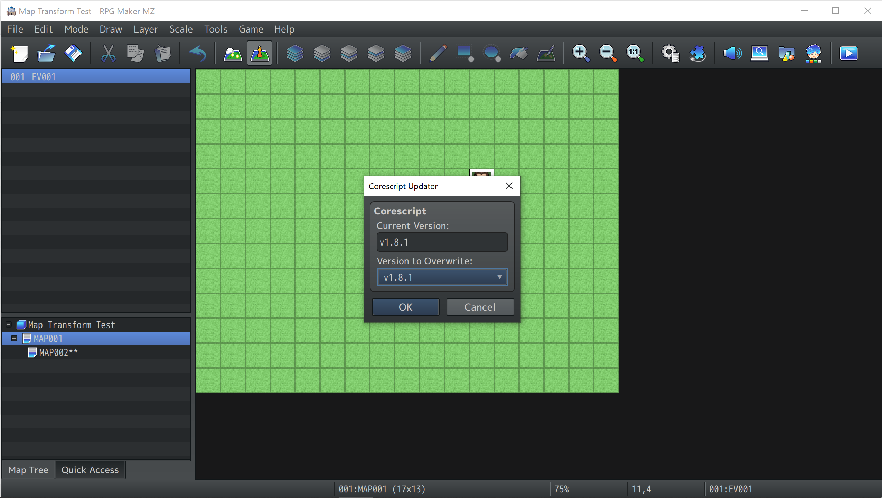
Task: Select the Automatic layer icon
Action: tap(295, 54)
